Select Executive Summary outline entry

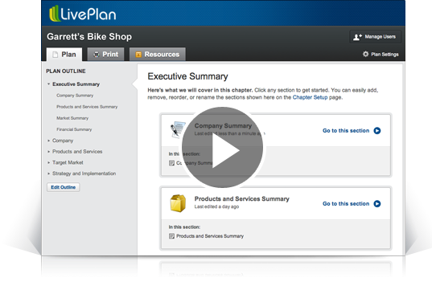[x=76, y=84]
